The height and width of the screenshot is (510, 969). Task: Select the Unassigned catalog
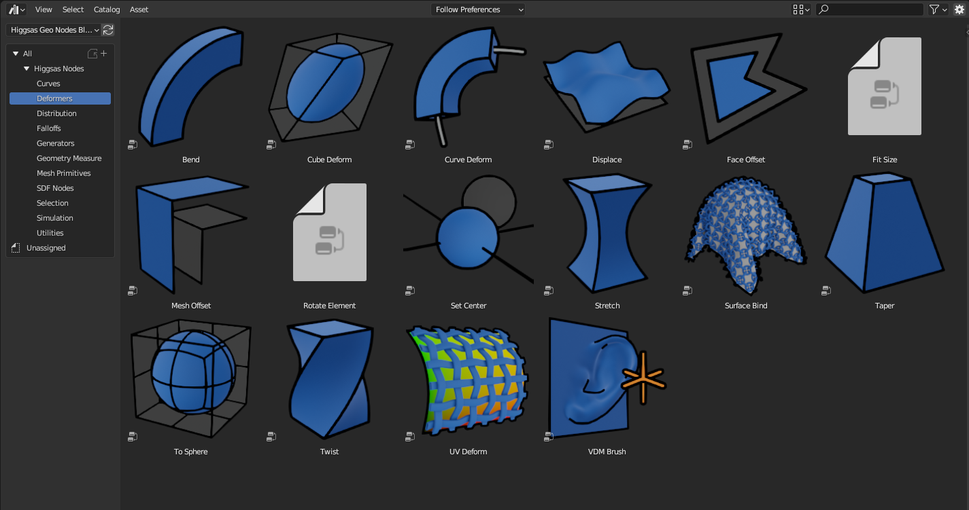click(x=46, y=248)
